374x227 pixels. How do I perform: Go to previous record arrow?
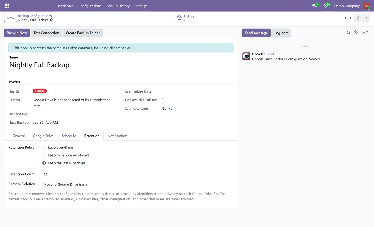point(358,18)
